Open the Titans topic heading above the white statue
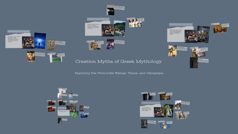 click(x=151, y=103)
